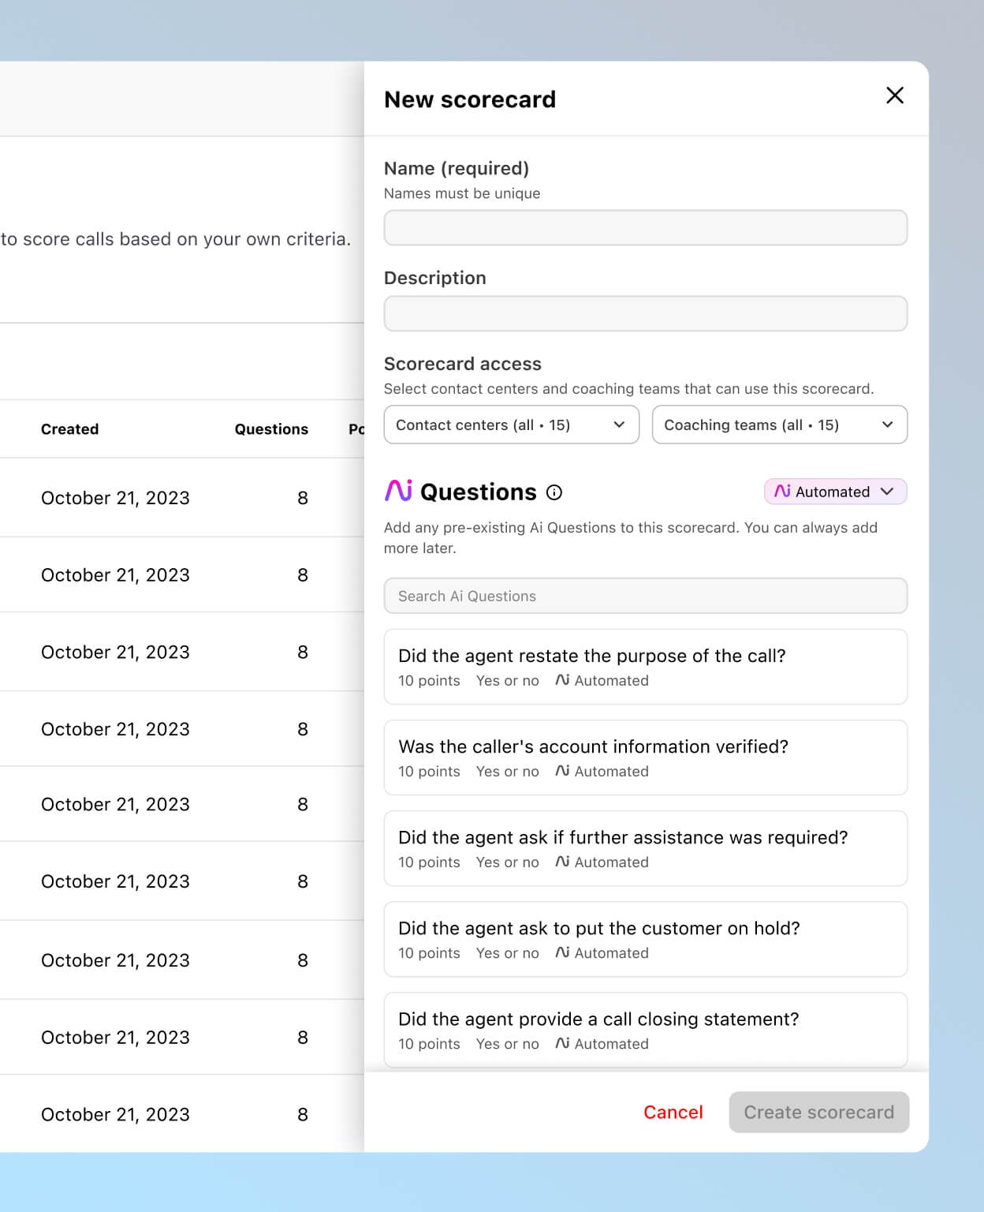Click the Automated icon on the restate purpose question

click(562, 680)
